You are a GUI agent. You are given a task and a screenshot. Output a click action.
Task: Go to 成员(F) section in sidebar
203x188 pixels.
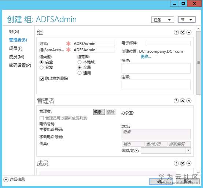pyautogui.click(x=16, y=48)
